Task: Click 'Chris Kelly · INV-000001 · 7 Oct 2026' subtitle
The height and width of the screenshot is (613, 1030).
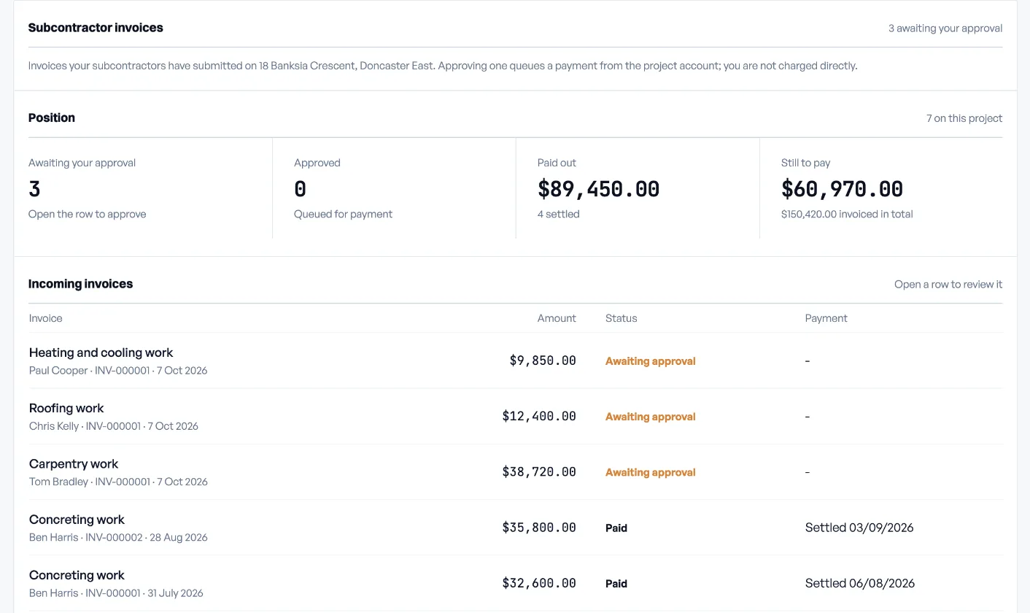Action: (114, 426)
